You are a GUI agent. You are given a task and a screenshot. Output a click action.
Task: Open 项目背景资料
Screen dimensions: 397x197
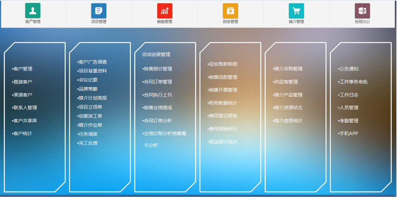tap(92, 71)
